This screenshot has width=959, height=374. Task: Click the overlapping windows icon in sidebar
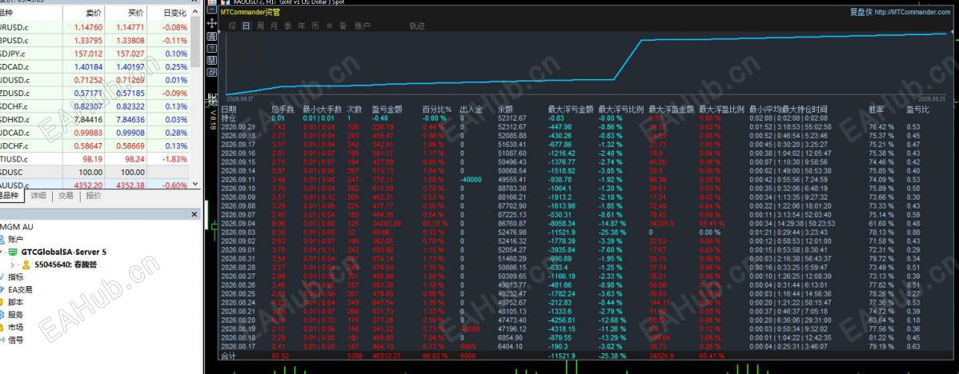pyautogui.click(x=211, y=72)
